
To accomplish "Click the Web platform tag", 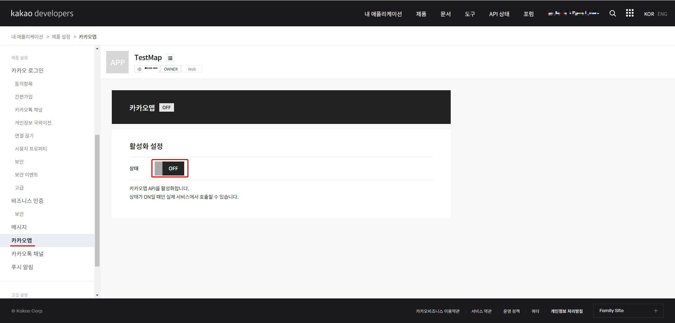I will coord(192,69).
